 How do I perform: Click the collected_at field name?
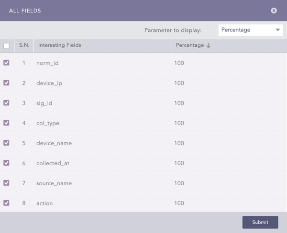click(53, 163)
